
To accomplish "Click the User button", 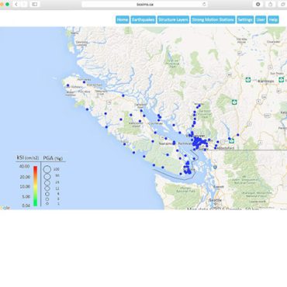I will coord(261,20).
